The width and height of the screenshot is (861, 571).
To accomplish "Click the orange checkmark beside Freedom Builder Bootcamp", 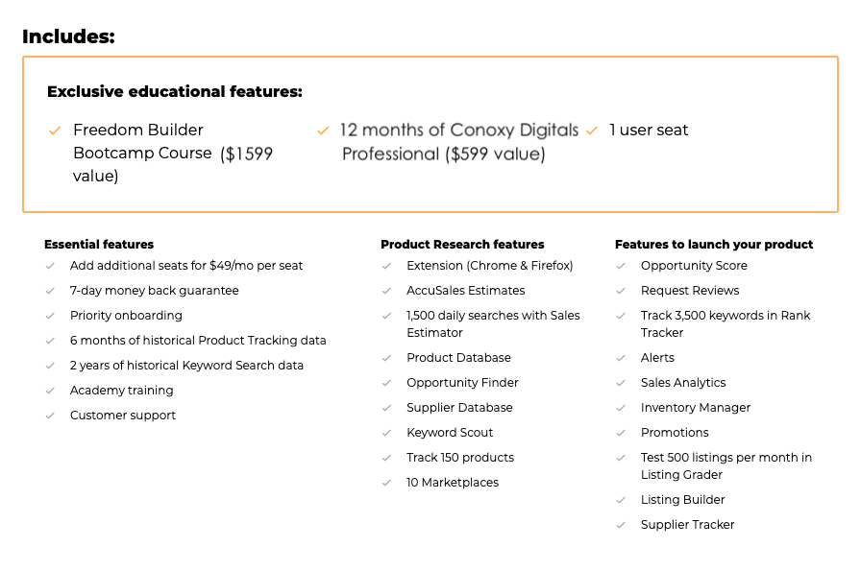I will point(55,131).
